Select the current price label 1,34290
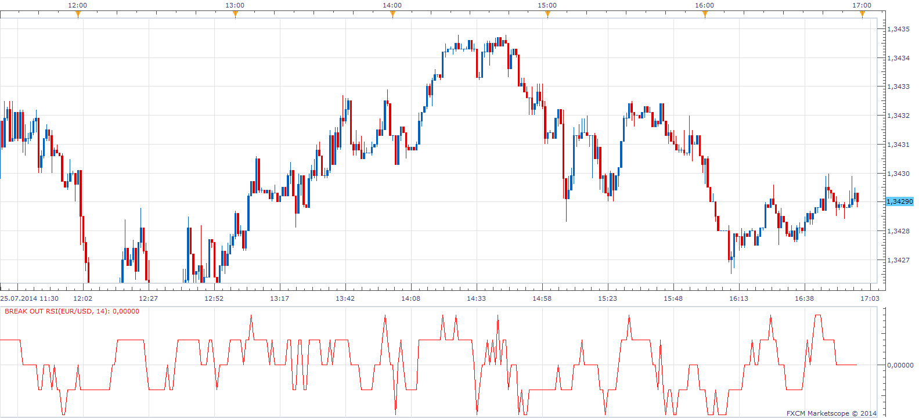Image resolution: width=919 pixels, height=418 pixels. click(x=900, y=201)
